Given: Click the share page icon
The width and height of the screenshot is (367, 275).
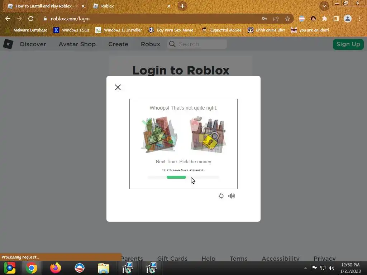Looking at the screenshot, I should [x=276, y=19].
